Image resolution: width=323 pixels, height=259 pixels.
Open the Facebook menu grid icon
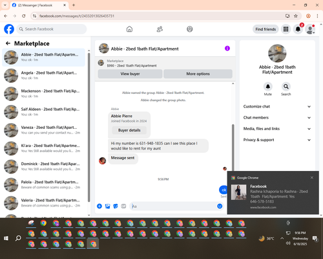click(x=286, y=29)
